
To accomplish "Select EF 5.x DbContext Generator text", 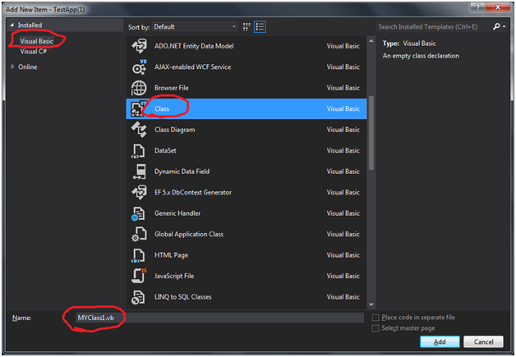I will [193, 192].
